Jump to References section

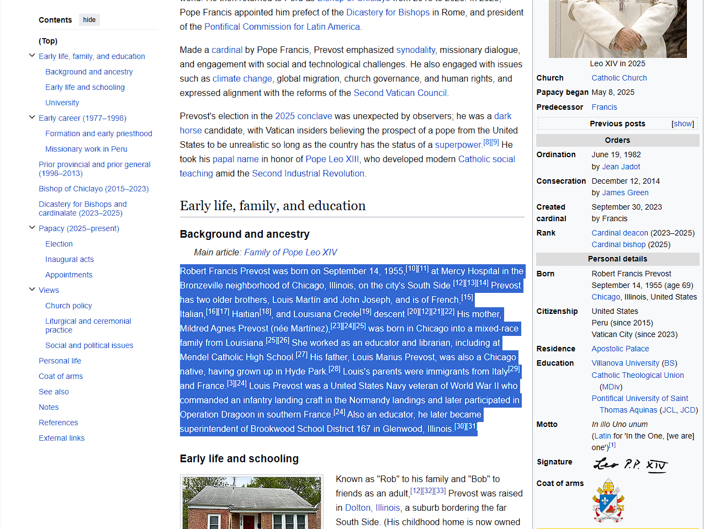[x=59, y=423]
